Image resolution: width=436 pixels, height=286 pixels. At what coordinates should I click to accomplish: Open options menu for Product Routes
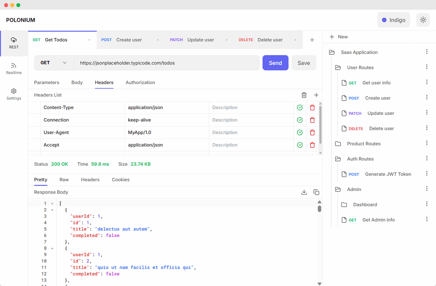pyautogui.click(x=427, y=143)
